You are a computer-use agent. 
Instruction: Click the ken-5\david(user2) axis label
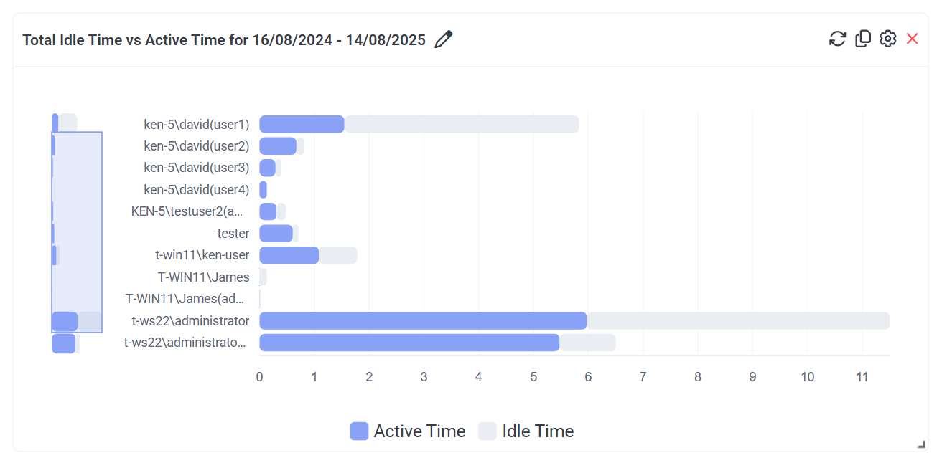pyautogui.click(x=197, y=146)
